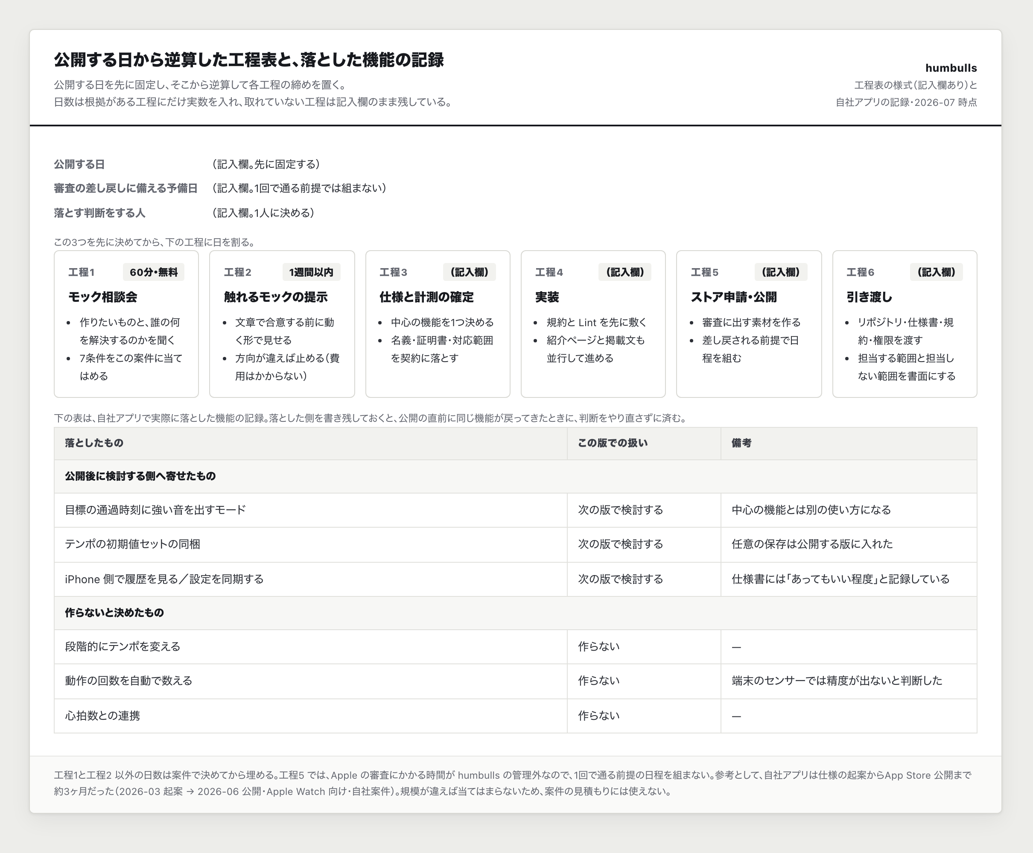
Task: Click the （記入欄） badge on 工程4
Action: tap(625, 272)
